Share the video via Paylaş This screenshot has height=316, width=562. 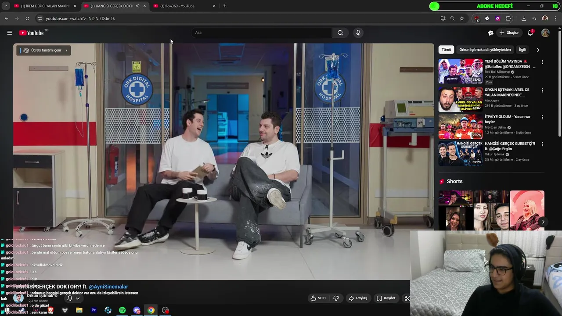point(358,298)
